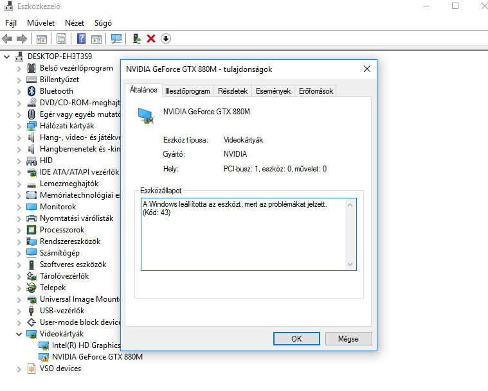Switch to the Események tab
Viewport: 488px width, 391px height.
tap(273, 91)
